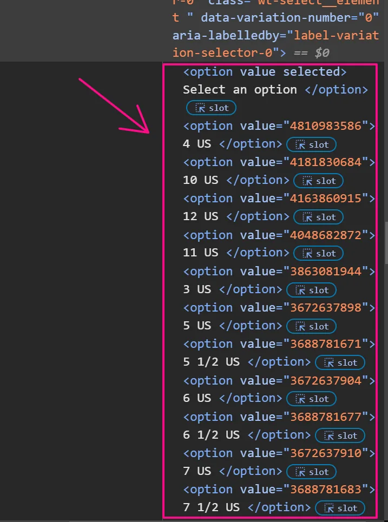Click the slot badge next to 6 US

coord(311,399)
